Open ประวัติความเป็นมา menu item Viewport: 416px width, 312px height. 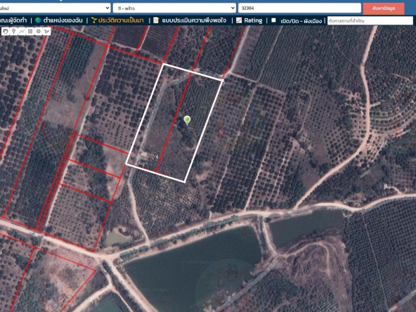point(121,20)
